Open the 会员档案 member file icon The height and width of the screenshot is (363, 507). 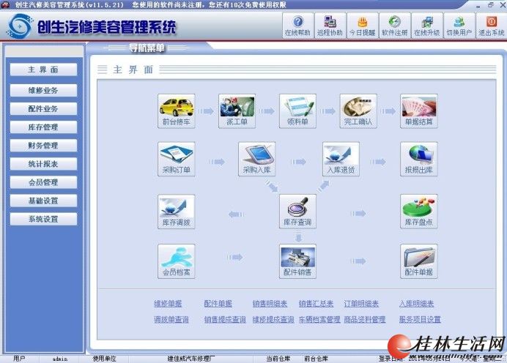coord(177,261)
